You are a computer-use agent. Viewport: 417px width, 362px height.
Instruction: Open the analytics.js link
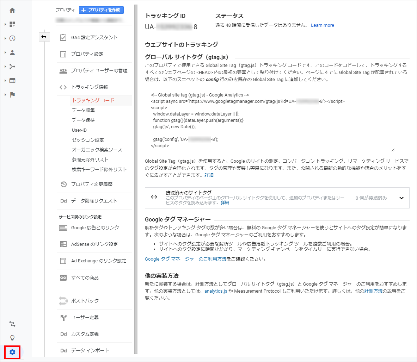(216, 291)
